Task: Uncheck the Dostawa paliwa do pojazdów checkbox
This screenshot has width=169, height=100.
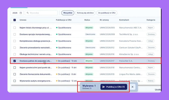Action: click(15, 61)
